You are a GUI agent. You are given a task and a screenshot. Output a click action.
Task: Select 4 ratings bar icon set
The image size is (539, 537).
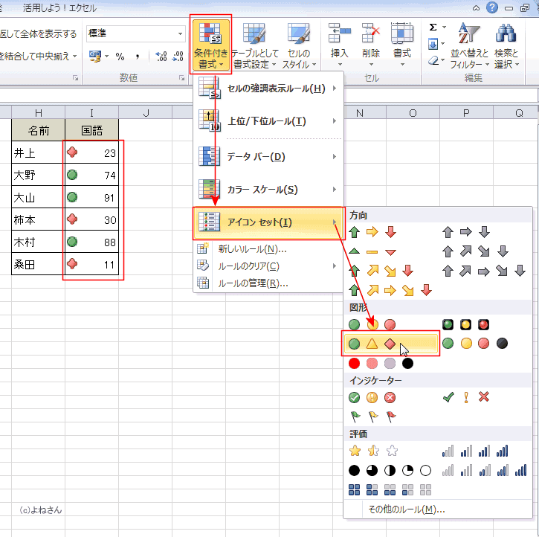tap(475, 451)
